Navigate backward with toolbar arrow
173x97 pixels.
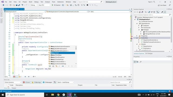point(4,5)
